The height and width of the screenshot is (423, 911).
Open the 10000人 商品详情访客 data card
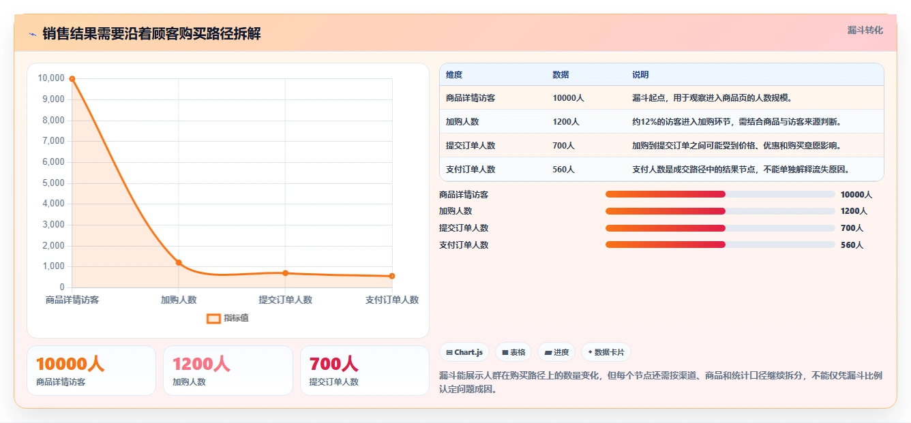(91, 371)
